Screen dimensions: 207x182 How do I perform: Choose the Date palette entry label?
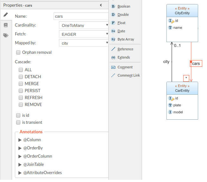(x=121, y=31)
